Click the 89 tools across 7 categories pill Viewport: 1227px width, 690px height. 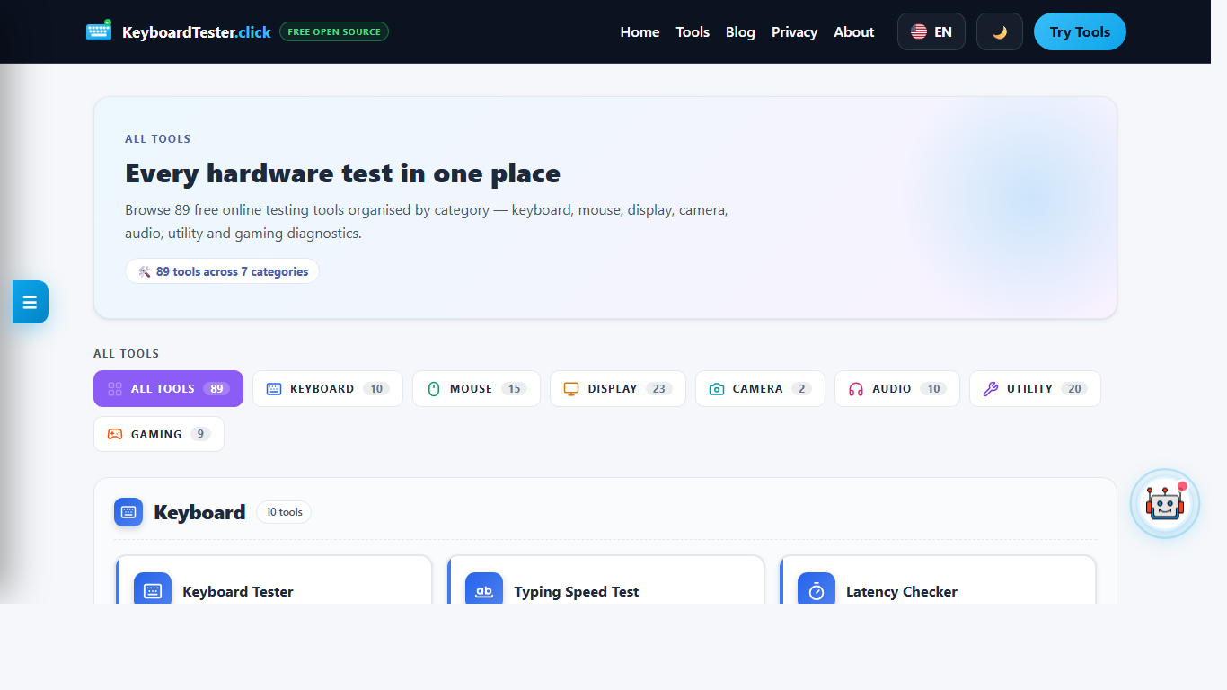222,271
